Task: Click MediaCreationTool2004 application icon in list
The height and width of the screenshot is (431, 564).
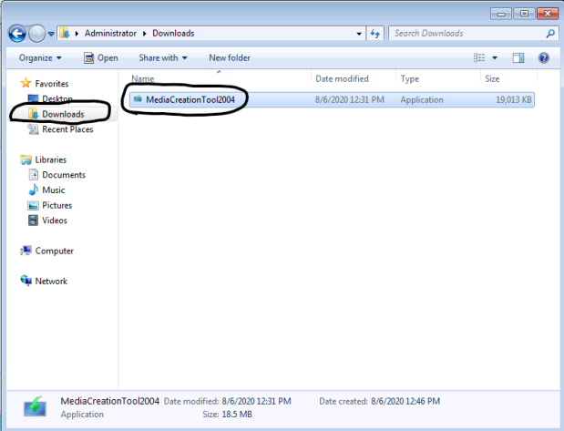Action: click(138, 99)
